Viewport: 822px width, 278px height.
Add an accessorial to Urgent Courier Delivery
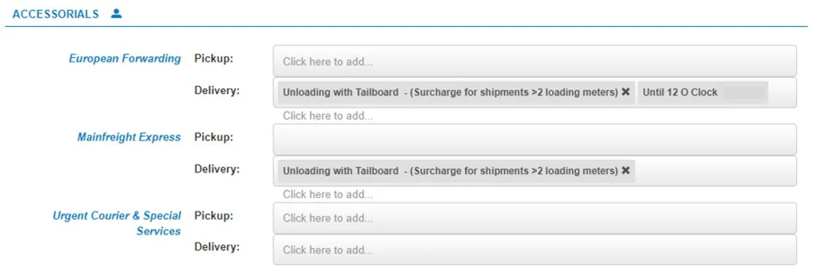535,250
